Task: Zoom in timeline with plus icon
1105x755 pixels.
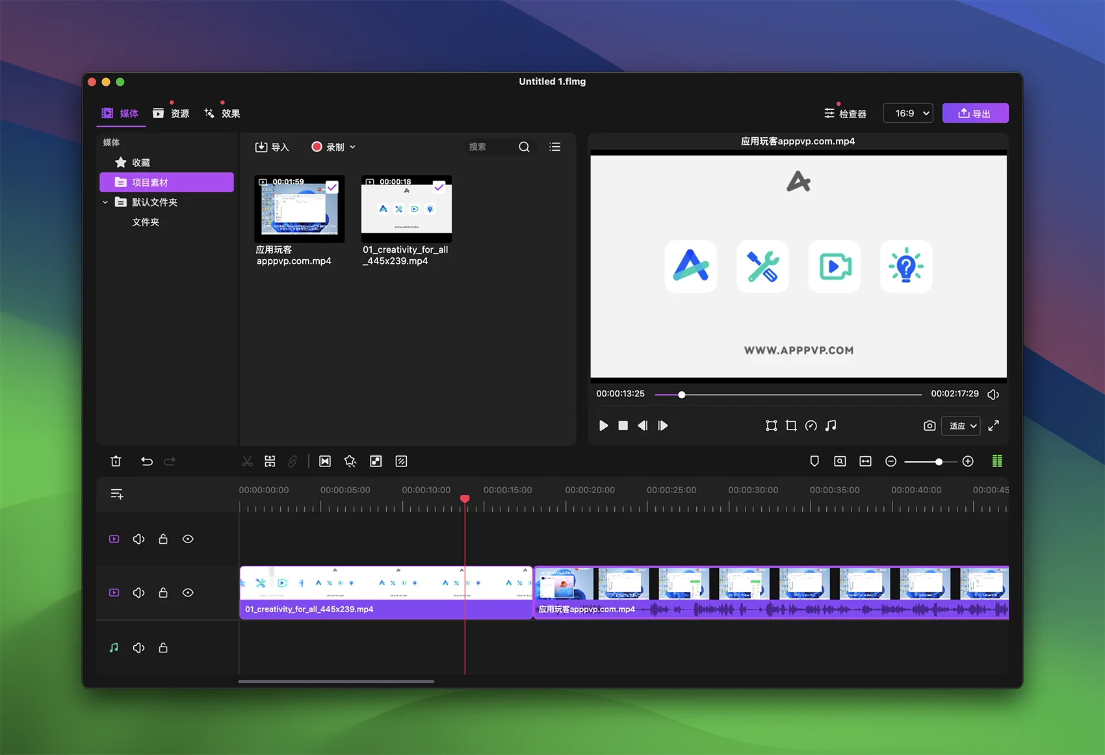Action: [968, 461]
